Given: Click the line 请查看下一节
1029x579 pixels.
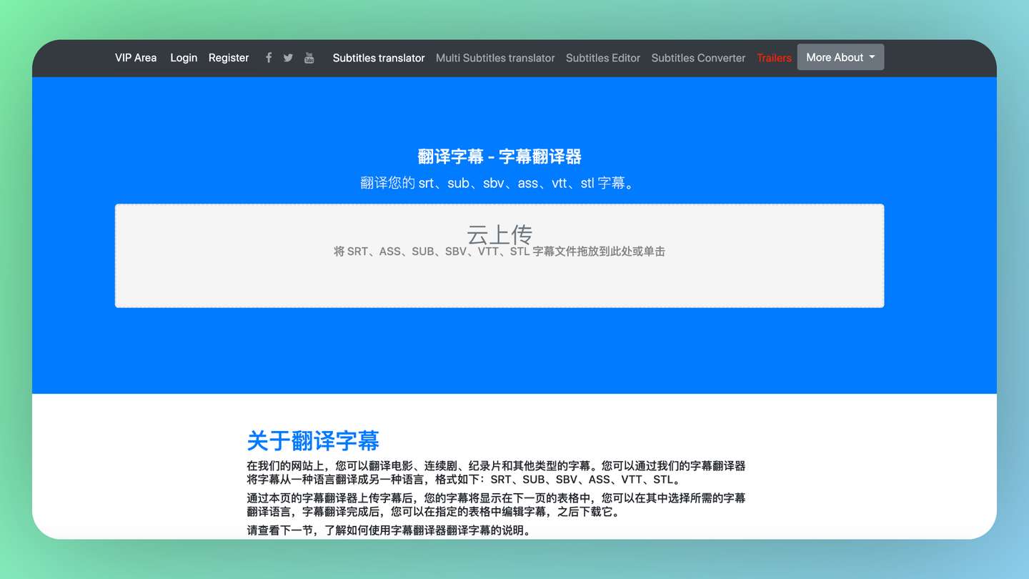Looking at the screenshot, I should click(x=389, y=530).
